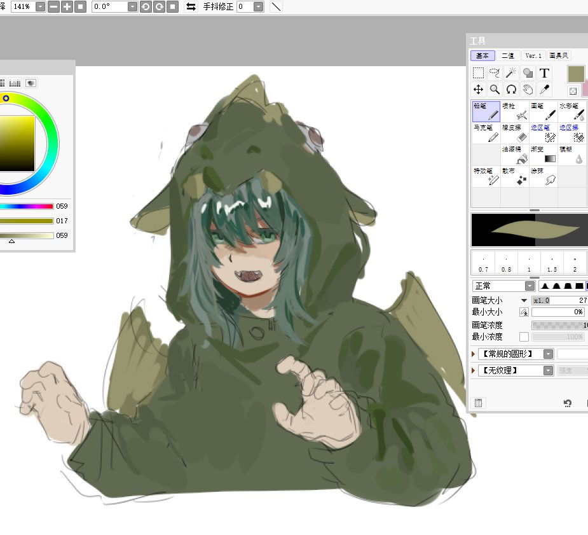The height and width of the screenshot is (535, 588).
Task: Switch to the Ver.1 tool tab
Action: pos(533,55)
